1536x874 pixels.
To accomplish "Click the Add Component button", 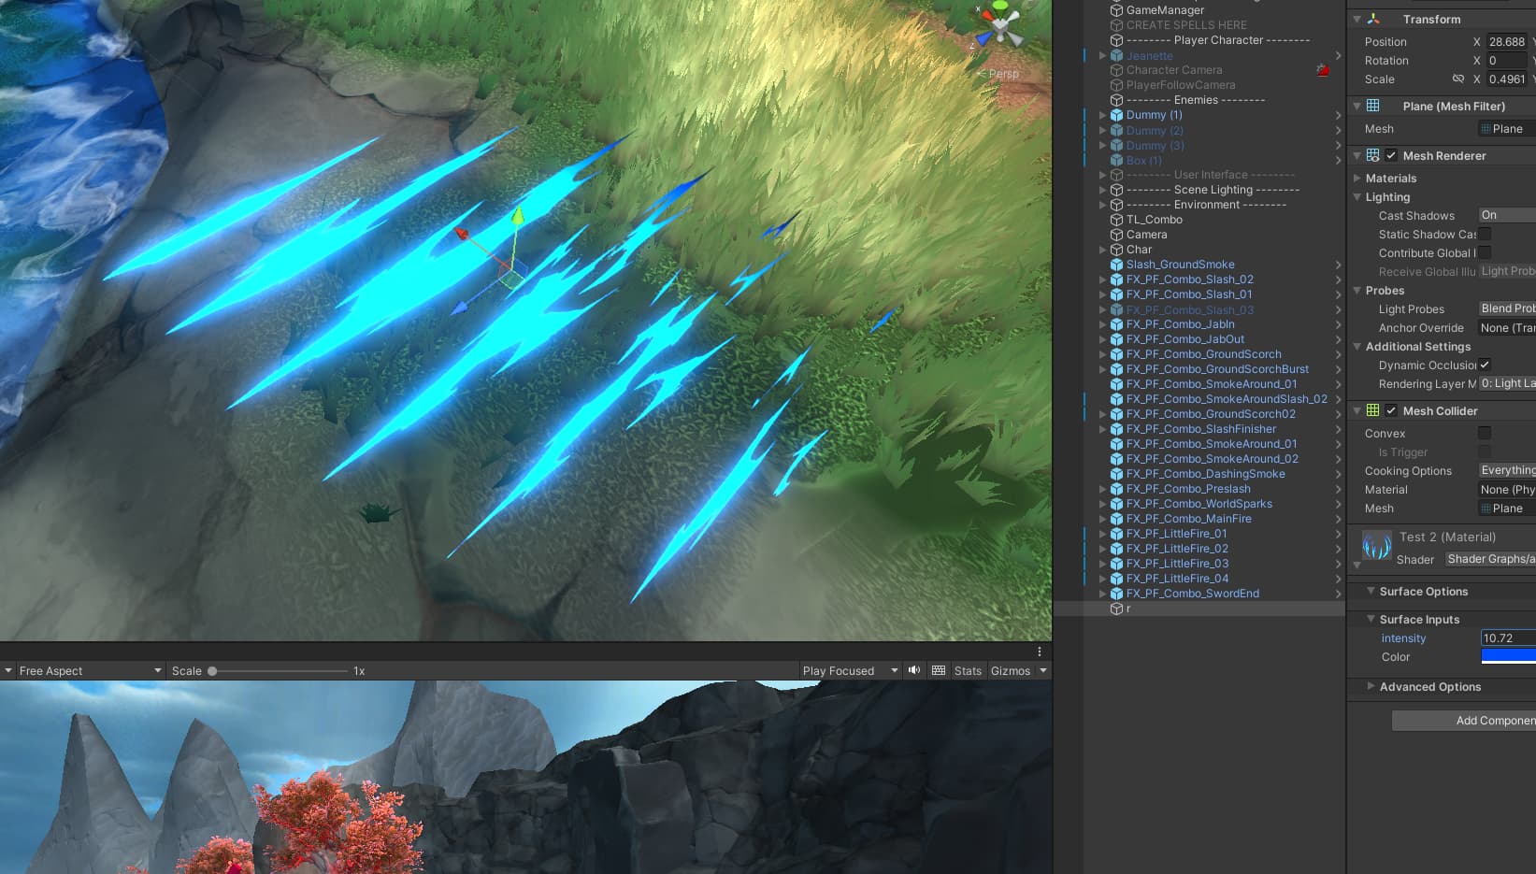I will coord(1465,721).
